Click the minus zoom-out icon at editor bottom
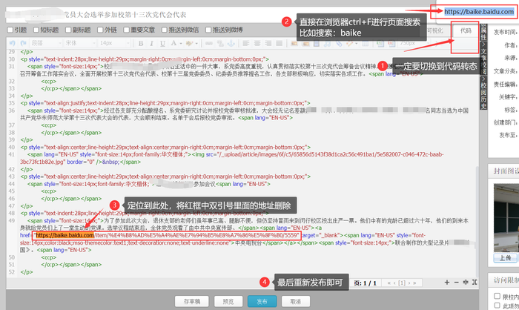 pos(457,282)
